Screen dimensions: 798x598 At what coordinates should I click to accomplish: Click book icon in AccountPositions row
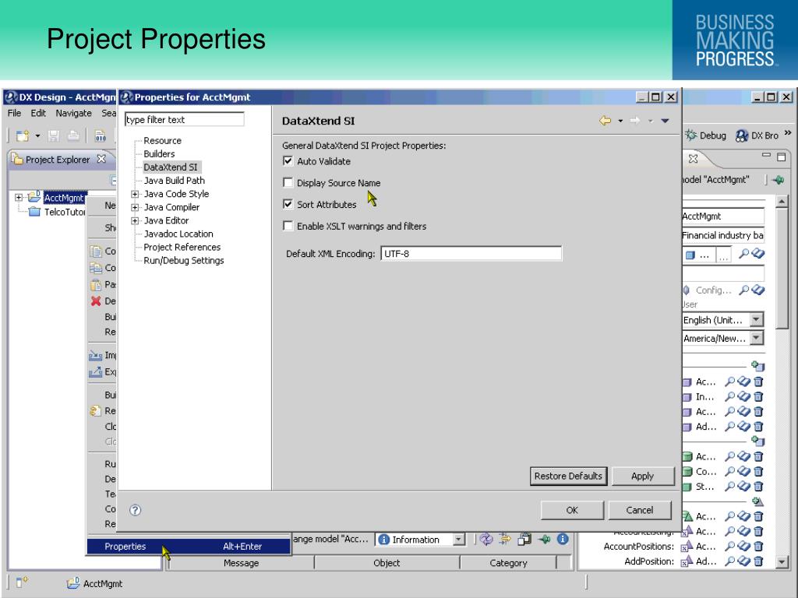tap(744, 546)
